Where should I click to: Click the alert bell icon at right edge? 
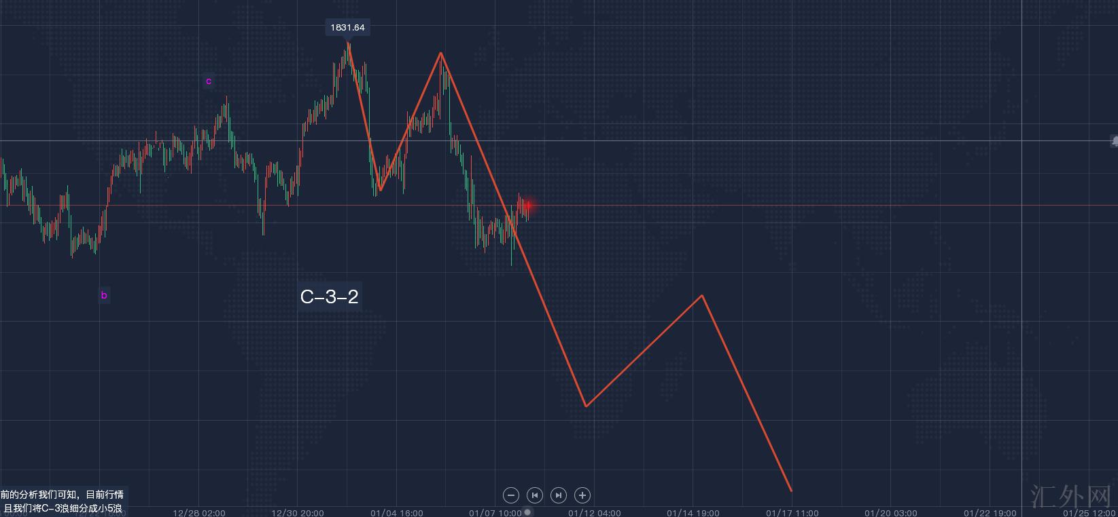[1115, 141]
